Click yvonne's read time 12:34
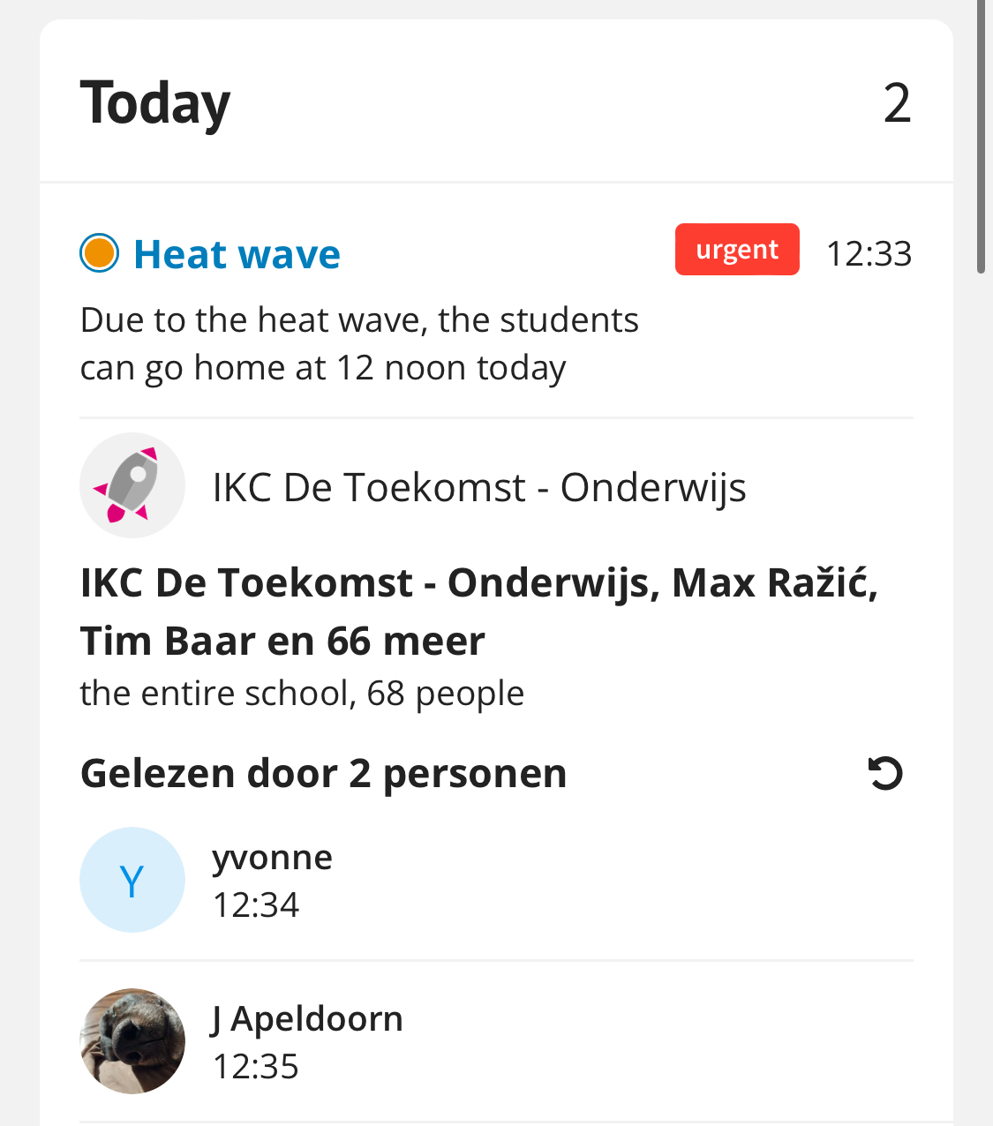 click(256, 905)
